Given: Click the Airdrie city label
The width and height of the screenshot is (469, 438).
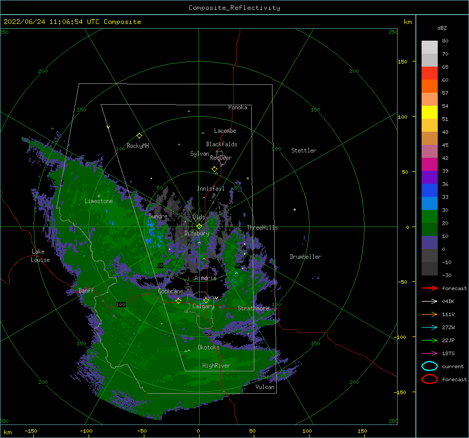Looking at the screenshot, I should 205,278.
